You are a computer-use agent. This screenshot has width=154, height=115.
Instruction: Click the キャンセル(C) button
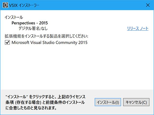(136, 102)
